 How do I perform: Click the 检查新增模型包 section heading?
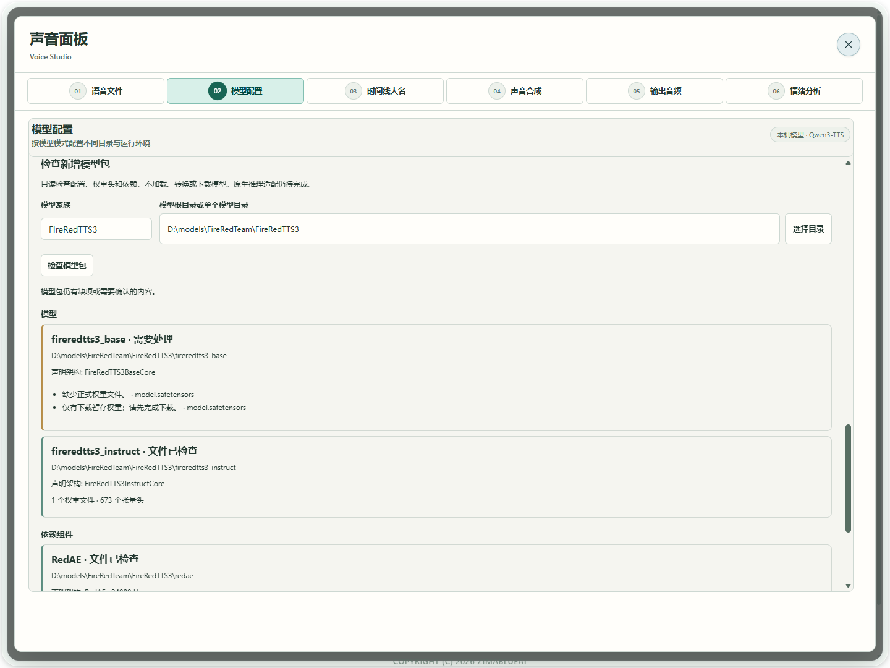75,164
